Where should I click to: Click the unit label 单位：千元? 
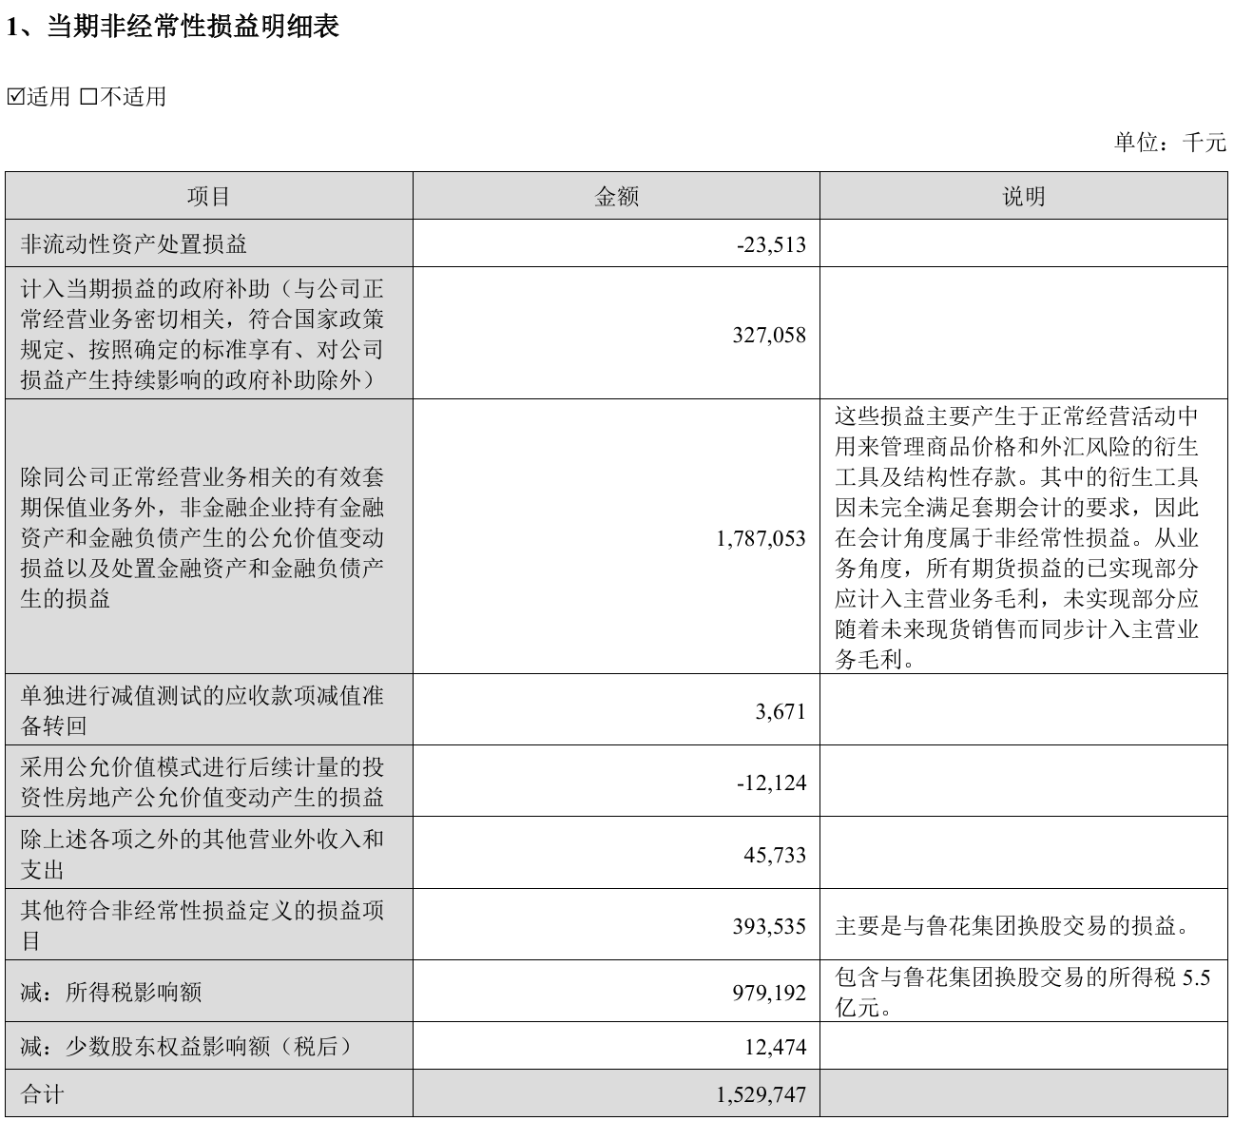1170,143
